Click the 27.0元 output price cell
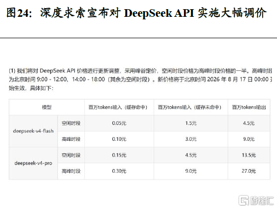The width and height of the screenshot is (277, 209). (249, 171)
